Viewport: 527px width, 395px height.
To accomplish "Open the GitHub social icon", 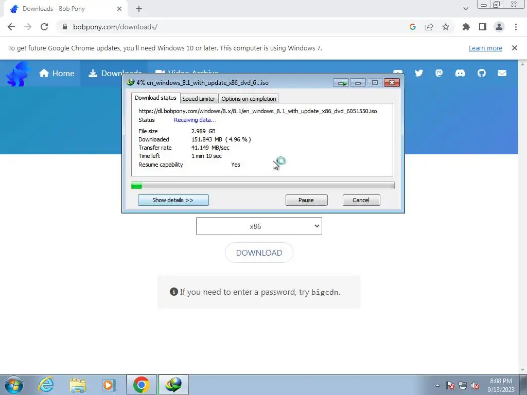I will coord(482,73).
